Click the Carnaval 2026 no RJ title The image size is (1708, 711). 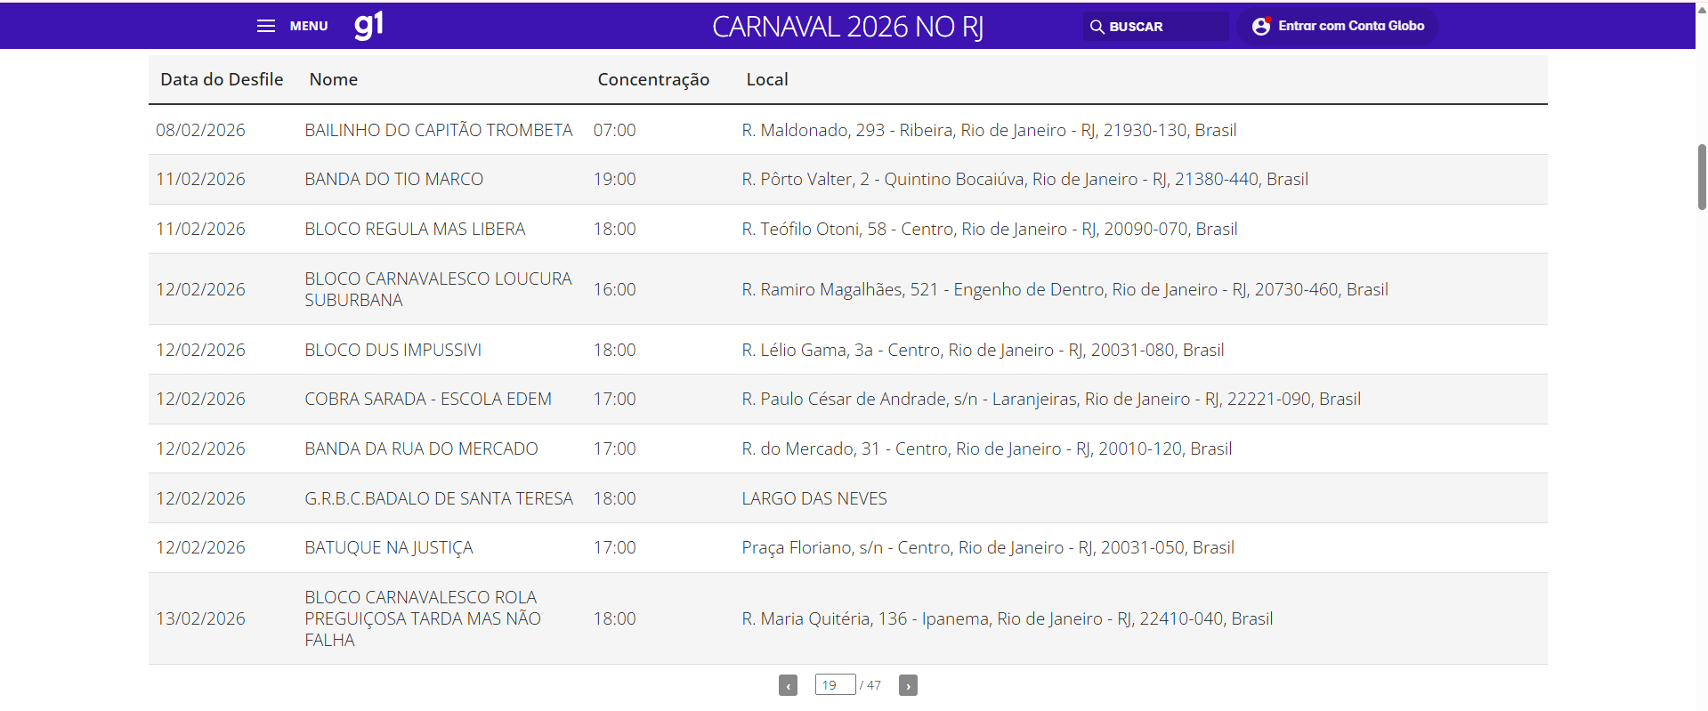(x=847, y=27)
